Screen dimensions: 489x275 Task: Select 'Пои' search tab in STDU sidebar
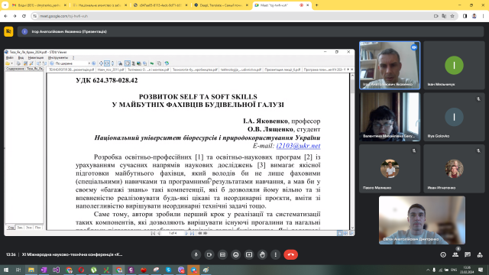click(x=38, y=228)
